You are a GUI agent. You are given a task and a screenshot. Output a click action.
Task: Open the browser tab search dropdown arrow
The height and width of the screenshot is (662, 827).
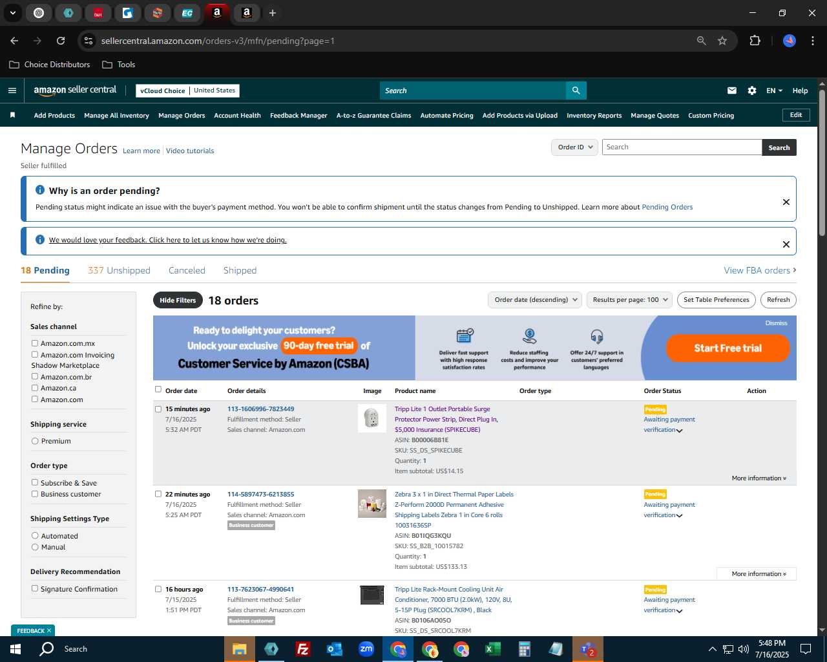coord(12,13)
